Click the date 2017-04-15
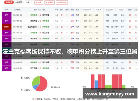The height and width of the screenshot is (101, 140). [x=17, y=33]
